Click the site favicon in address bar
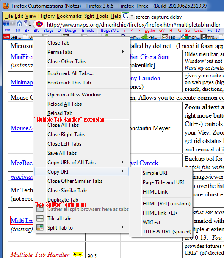This screenshot has width=224, height=258. [39, 24]
